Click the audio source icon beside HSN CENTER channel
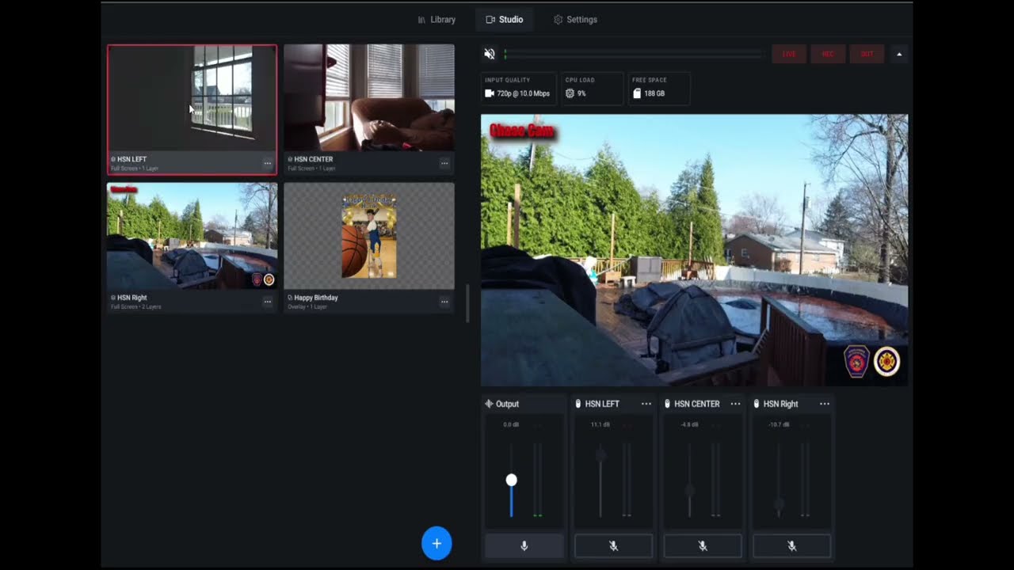This screenshot has height=570, width=1014. (668, 404)
